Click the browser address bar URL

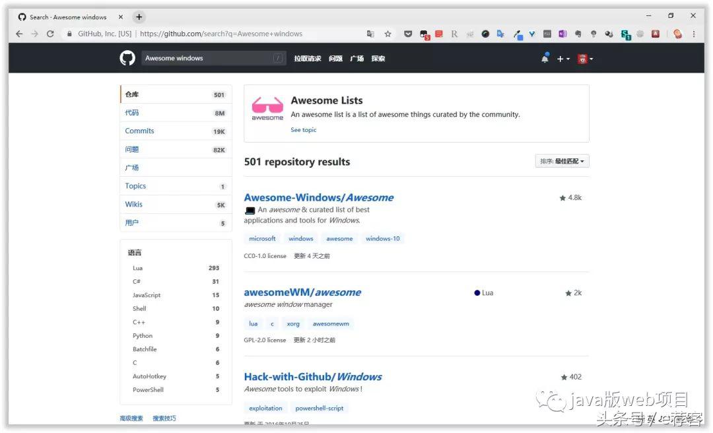pyautogui.click(x=221, y=34)
